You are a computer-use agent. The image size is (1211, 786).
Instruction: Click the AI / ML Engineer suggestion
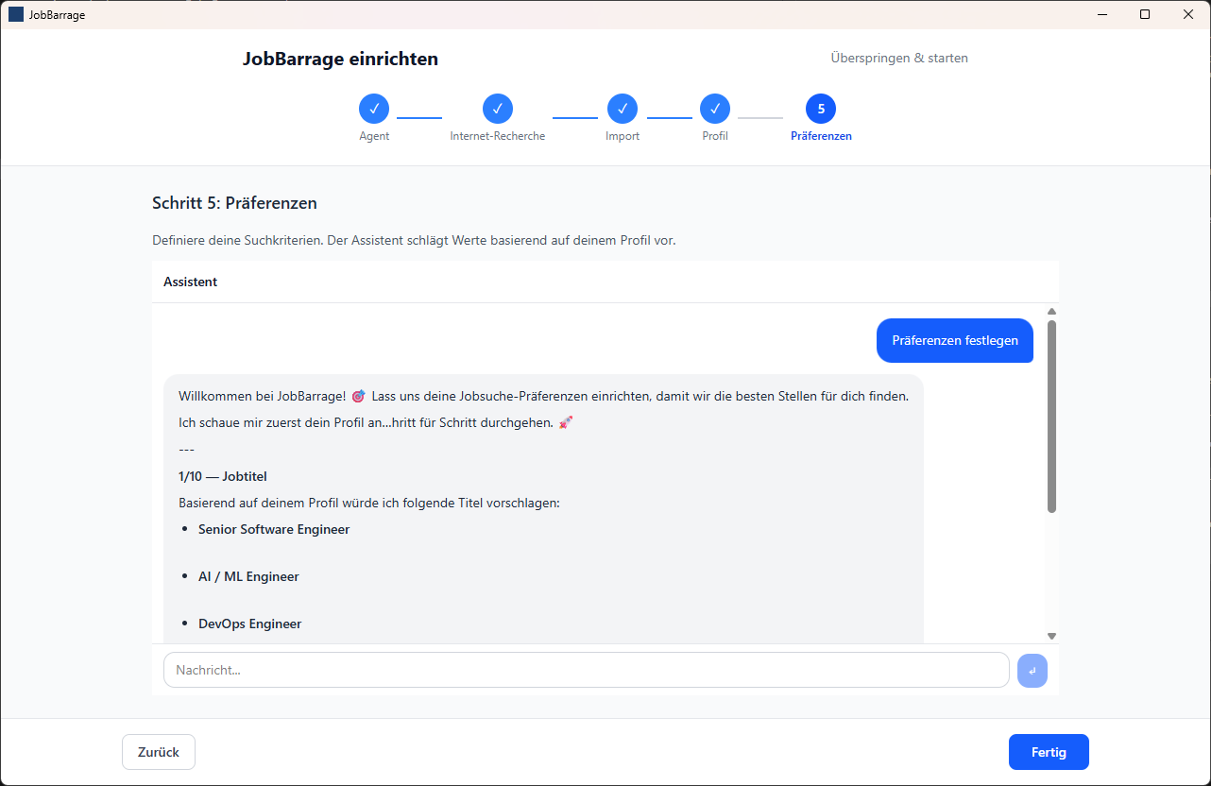click(248, 576)
